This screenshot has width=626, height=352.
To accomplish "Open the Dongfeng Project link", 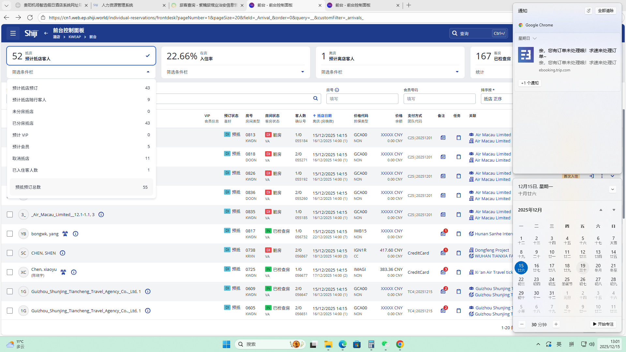I will click(492, 250).
